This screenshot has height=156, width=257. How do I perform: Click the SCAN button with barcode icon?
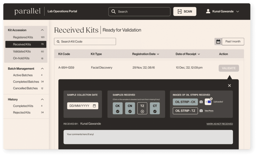point(185,11)
